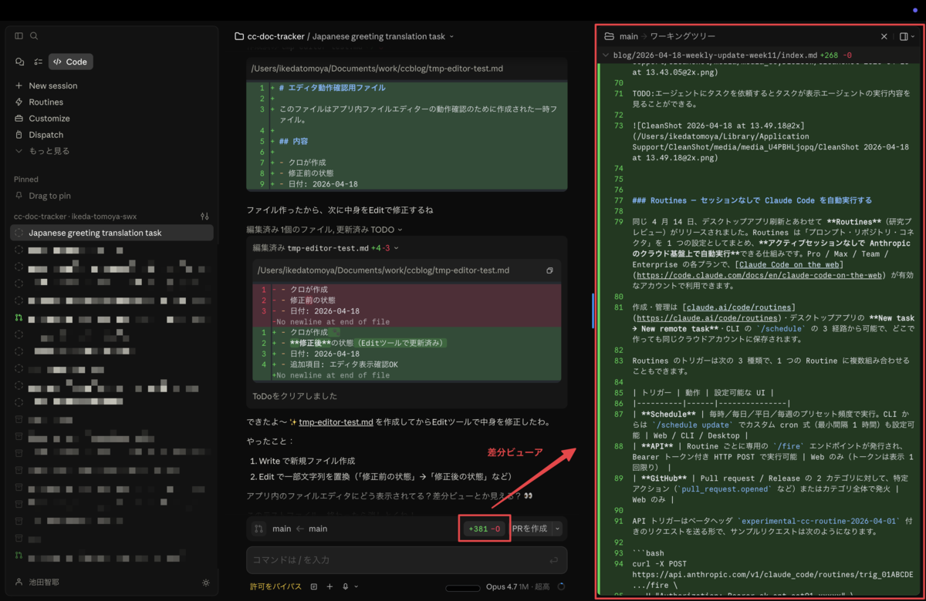Viewport: 926px width, 601px height.
Task: Click the context usage circle indicator
Action: (561, 587)
